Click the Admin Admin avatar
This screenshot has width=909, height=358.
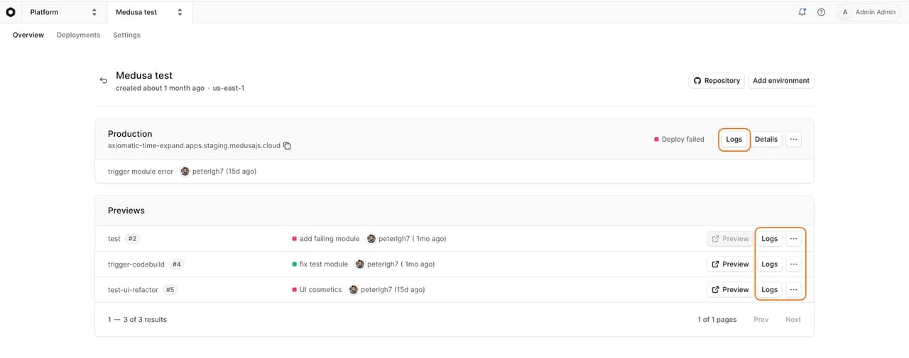(845, 12)
